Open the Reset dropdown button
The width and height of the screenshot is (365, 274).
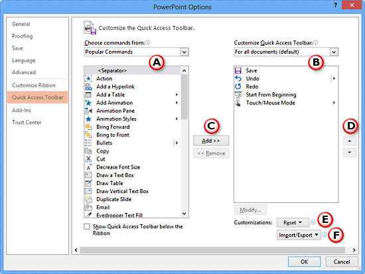click(293, 222)
